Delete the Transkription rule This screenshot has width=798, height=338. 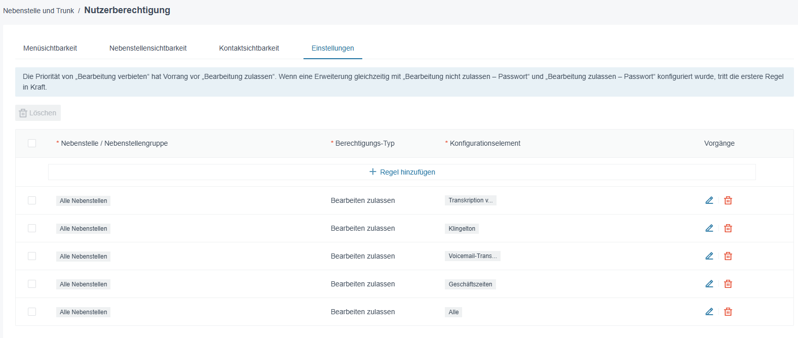point(728,200)
